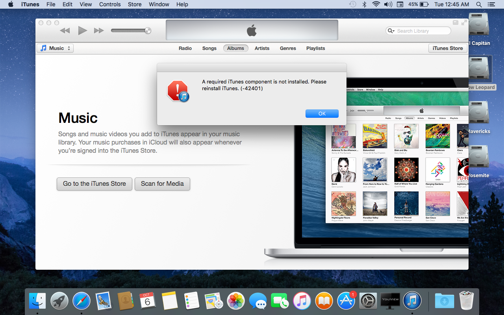Open Launchpad from the Dock
The image size is (504, 315).
(59, 301)
